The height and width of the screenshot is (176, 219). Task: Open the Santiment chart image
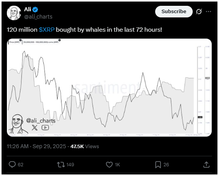click(x=109, y=87)
